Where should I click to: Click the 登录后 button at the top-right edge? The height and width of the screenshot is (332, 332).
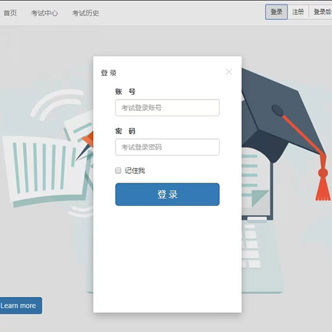(x=321, y=12)
